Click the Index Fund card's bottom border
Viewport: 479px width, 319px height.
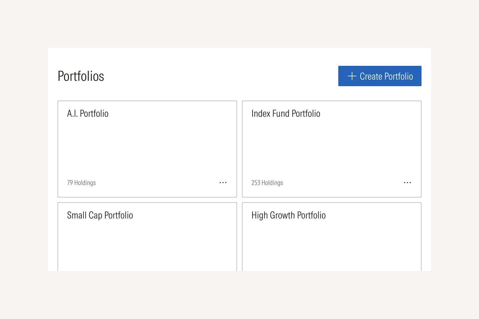(332, 197)
